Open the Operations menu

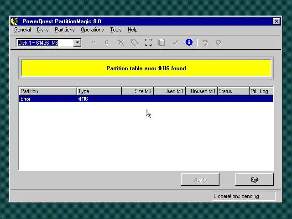coord(92,30)
